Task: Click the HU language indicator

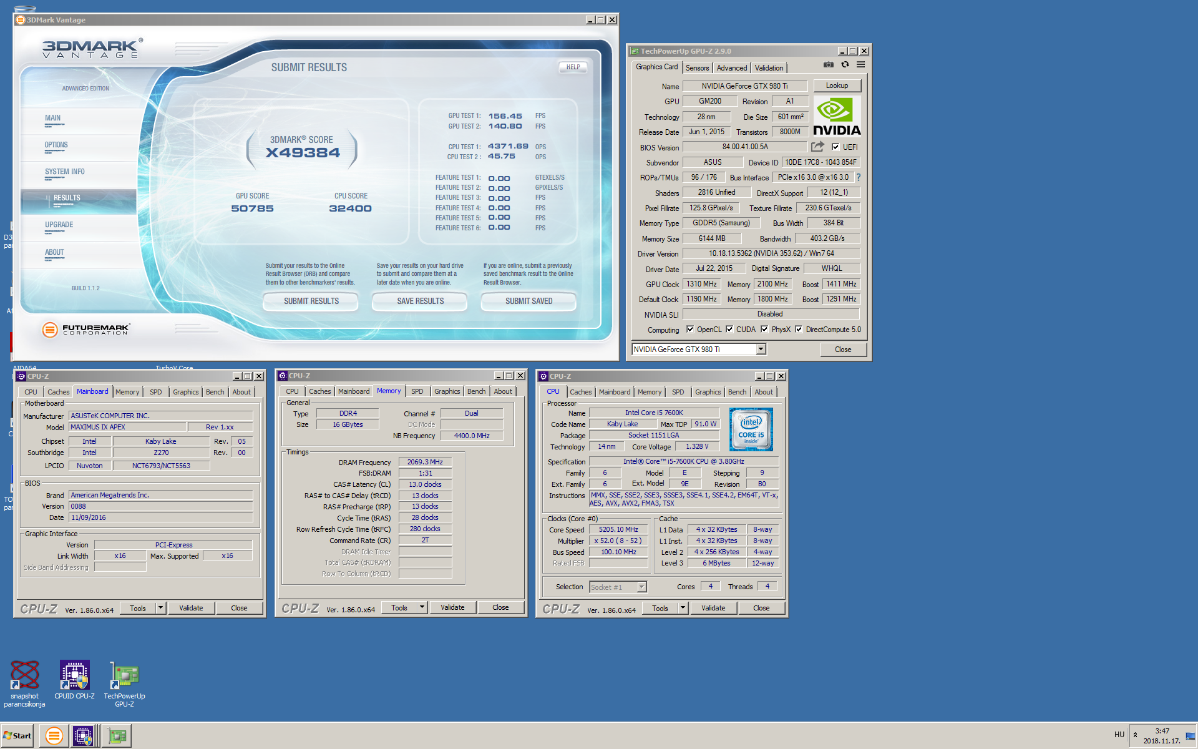Action: tap(1119, 735)
